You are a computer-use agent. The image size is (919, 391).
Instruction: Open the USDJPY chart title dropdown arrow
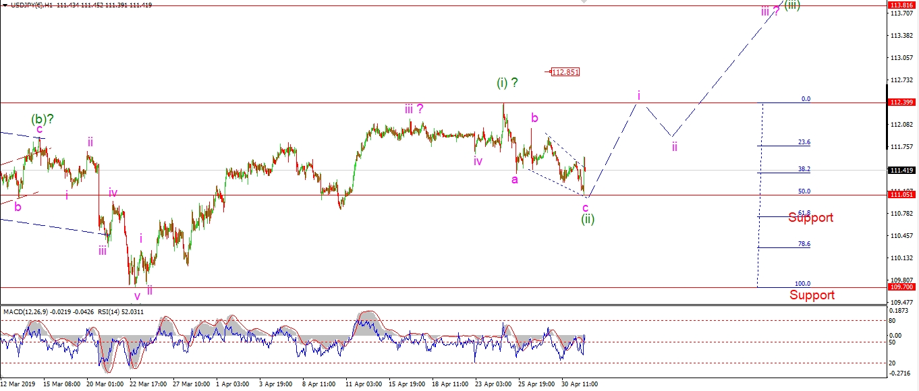tap(5, 5)
